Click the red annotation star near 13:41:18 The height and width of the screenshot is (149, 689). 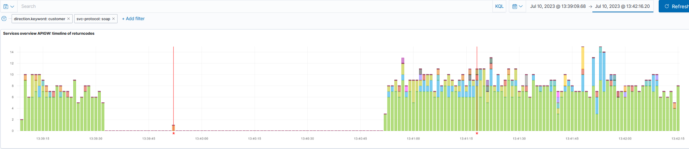(x=477, y=133)
